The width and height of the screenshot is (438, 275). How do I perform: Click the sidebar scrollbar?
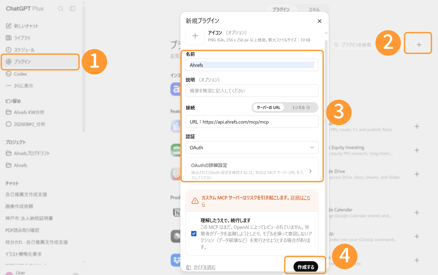[x=84, y=69]
